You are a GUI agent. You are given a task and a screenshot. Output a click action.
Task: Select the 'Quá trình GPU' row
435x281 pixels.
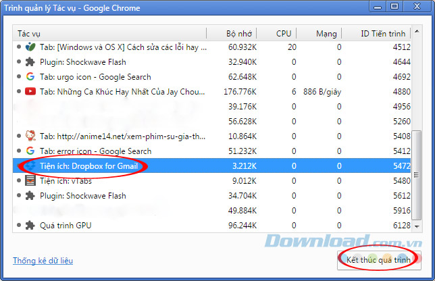[211, 226]
